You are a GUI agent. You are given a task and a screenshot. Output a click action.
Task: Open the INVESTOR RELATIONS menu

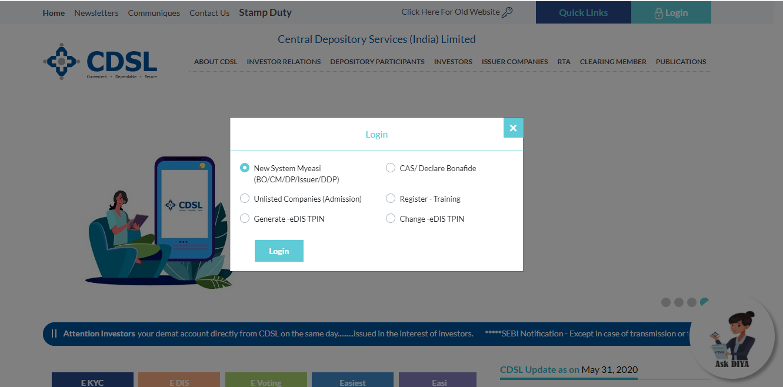[284, 62]
